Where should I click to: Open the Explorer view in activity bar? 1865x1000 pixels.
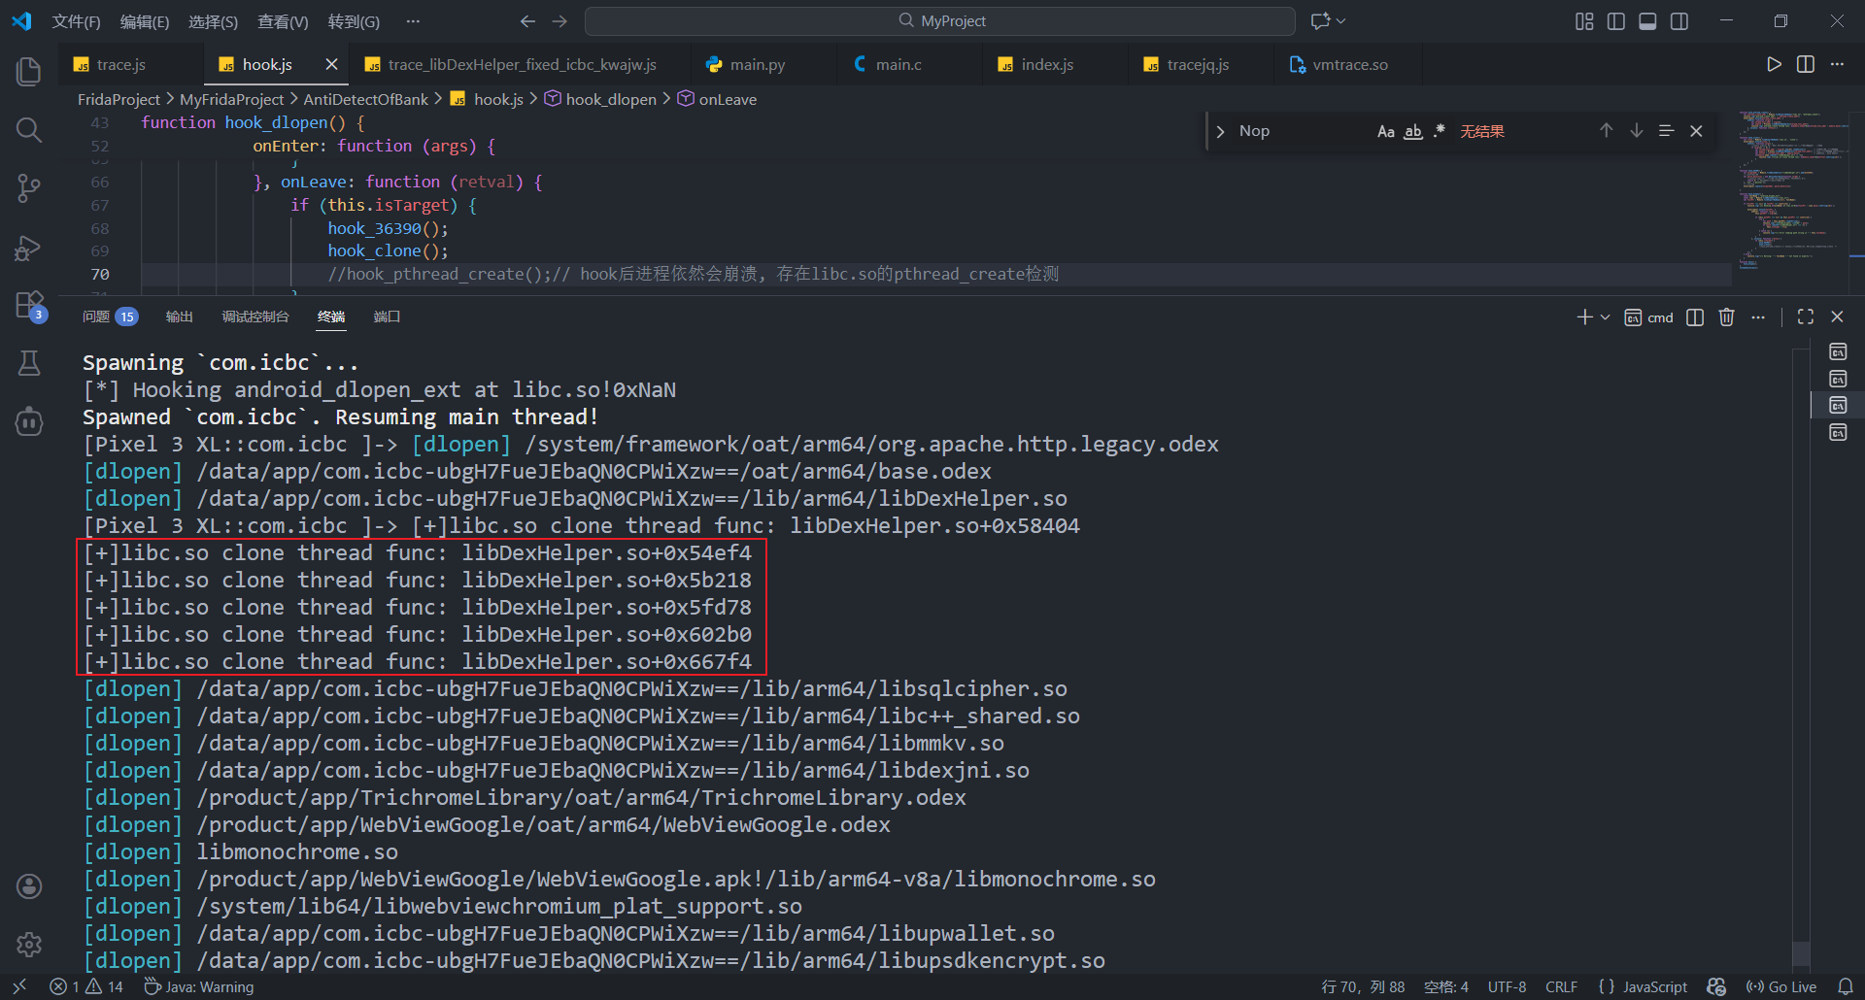29,71
